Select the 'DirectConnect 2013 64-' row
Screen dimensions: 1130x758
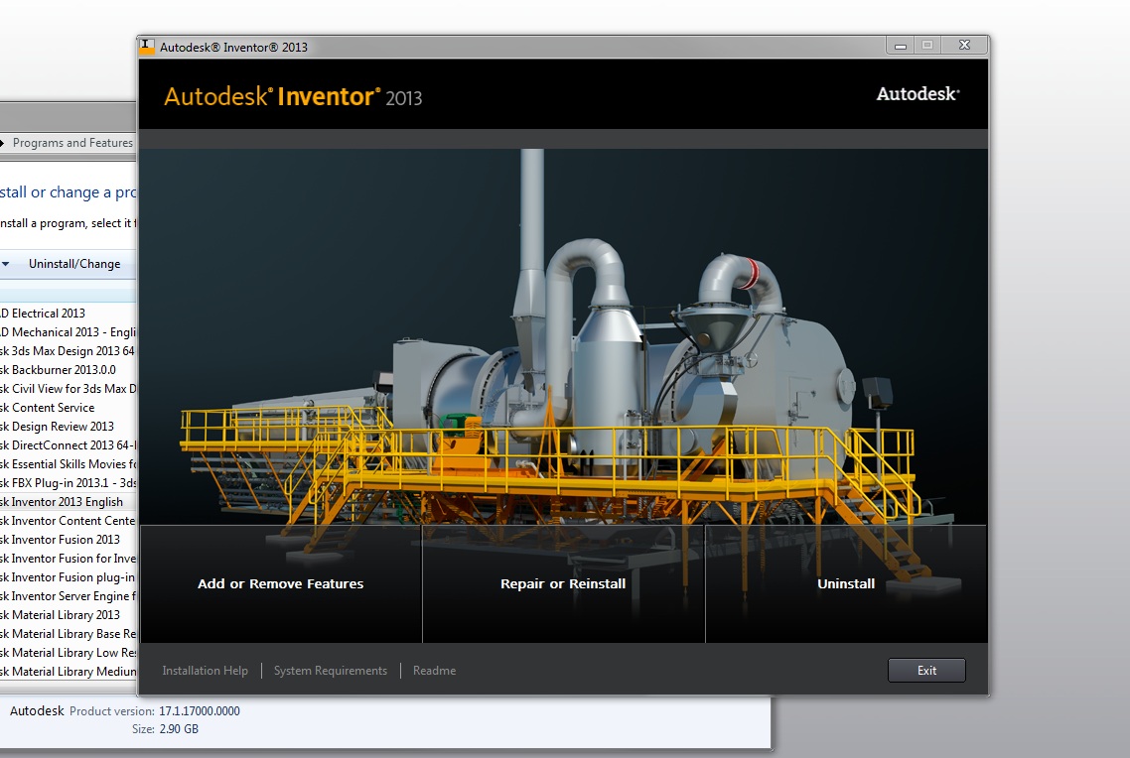[68, 444]
